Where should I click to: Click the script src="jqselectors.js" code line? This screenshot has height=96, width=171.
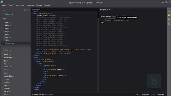coord(53,54)
